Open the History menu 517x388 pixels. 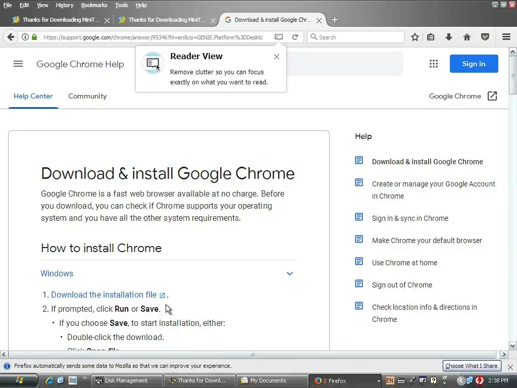pyautogui.click(x=64, y=5)
